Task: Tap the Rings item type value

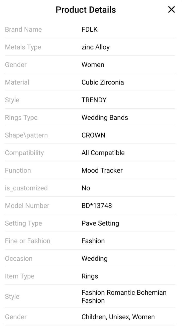Action: [x=90, y=276]
